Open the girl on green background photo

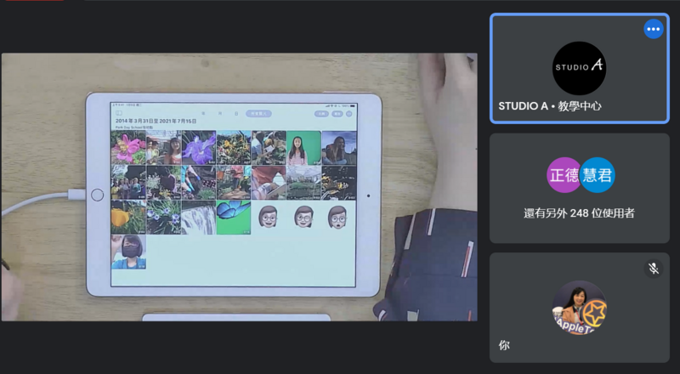pos(303,147)
